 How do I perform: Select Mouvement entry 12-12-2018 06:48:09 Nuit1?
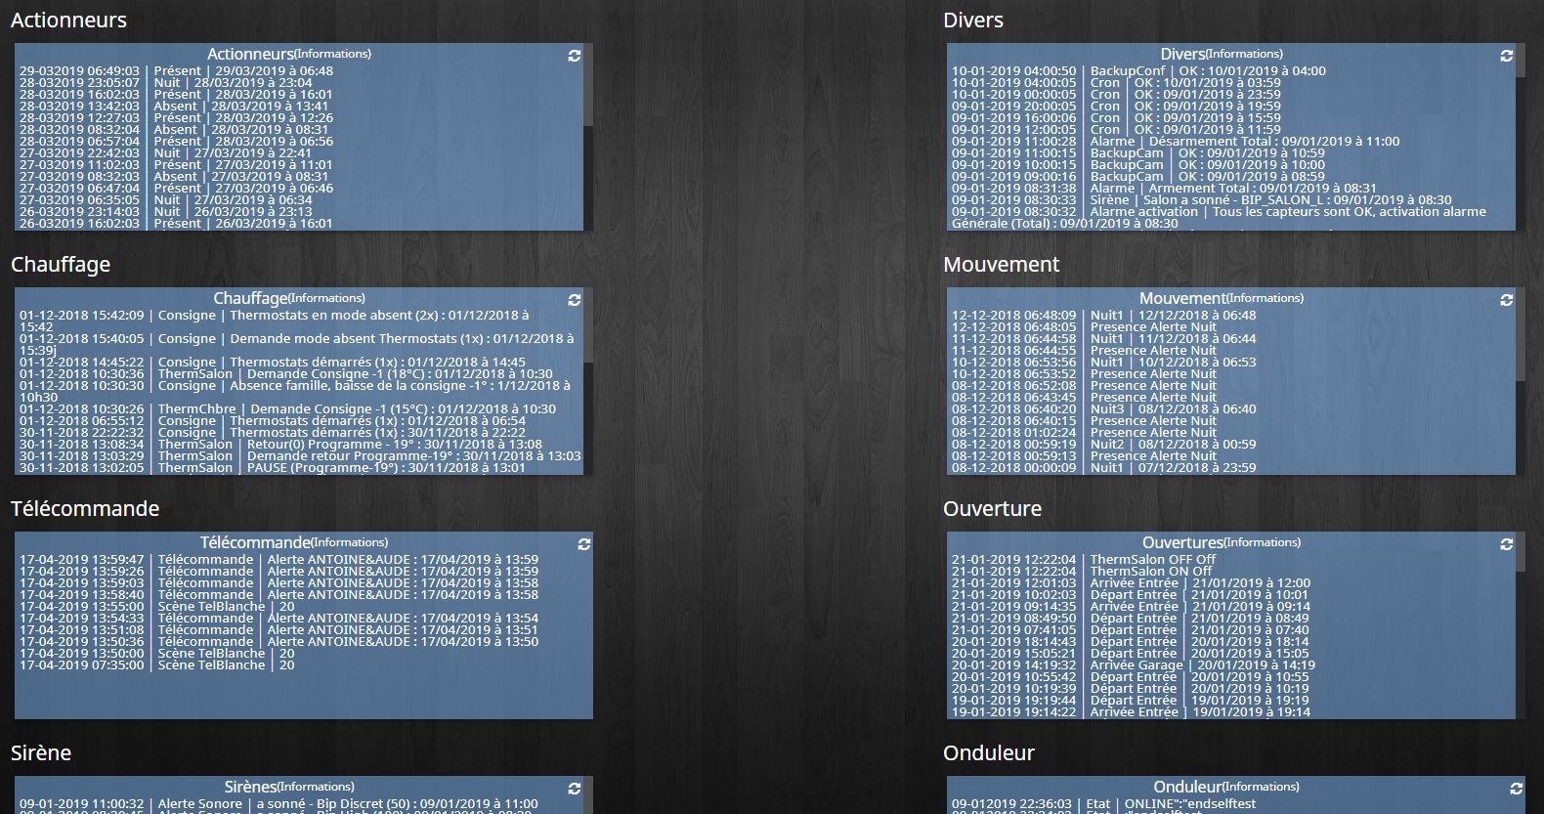coord(1104,316)
